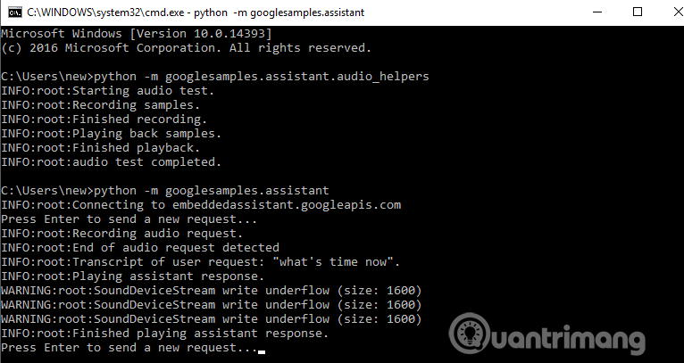
Task: Click the first SoundDeviceStream underflow warning
Action: pos(211,291)
